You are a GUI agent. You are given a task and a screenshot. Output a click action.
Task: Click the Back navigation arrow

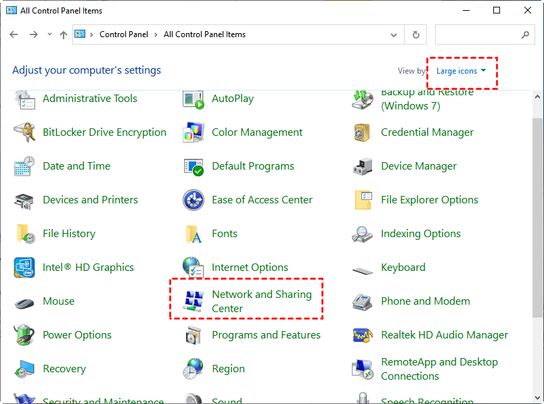(14, 34)
